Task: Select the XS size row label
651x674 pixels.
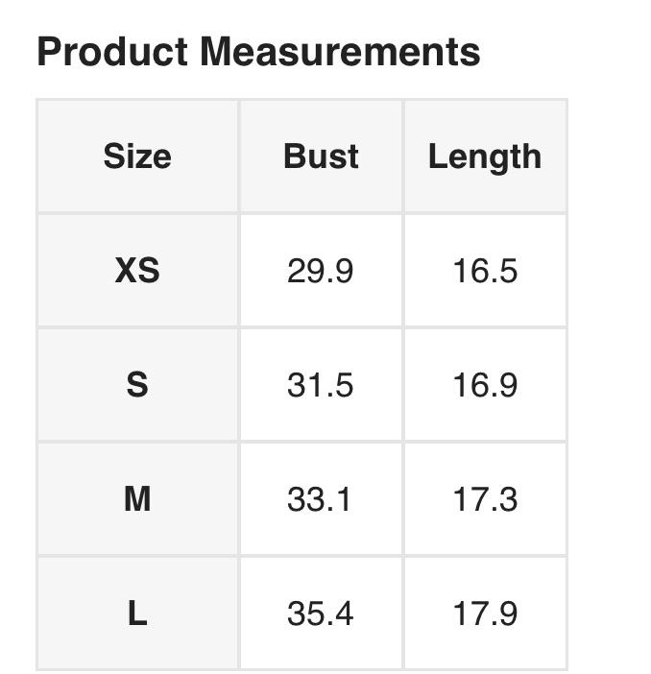Action: click(137, 271)
